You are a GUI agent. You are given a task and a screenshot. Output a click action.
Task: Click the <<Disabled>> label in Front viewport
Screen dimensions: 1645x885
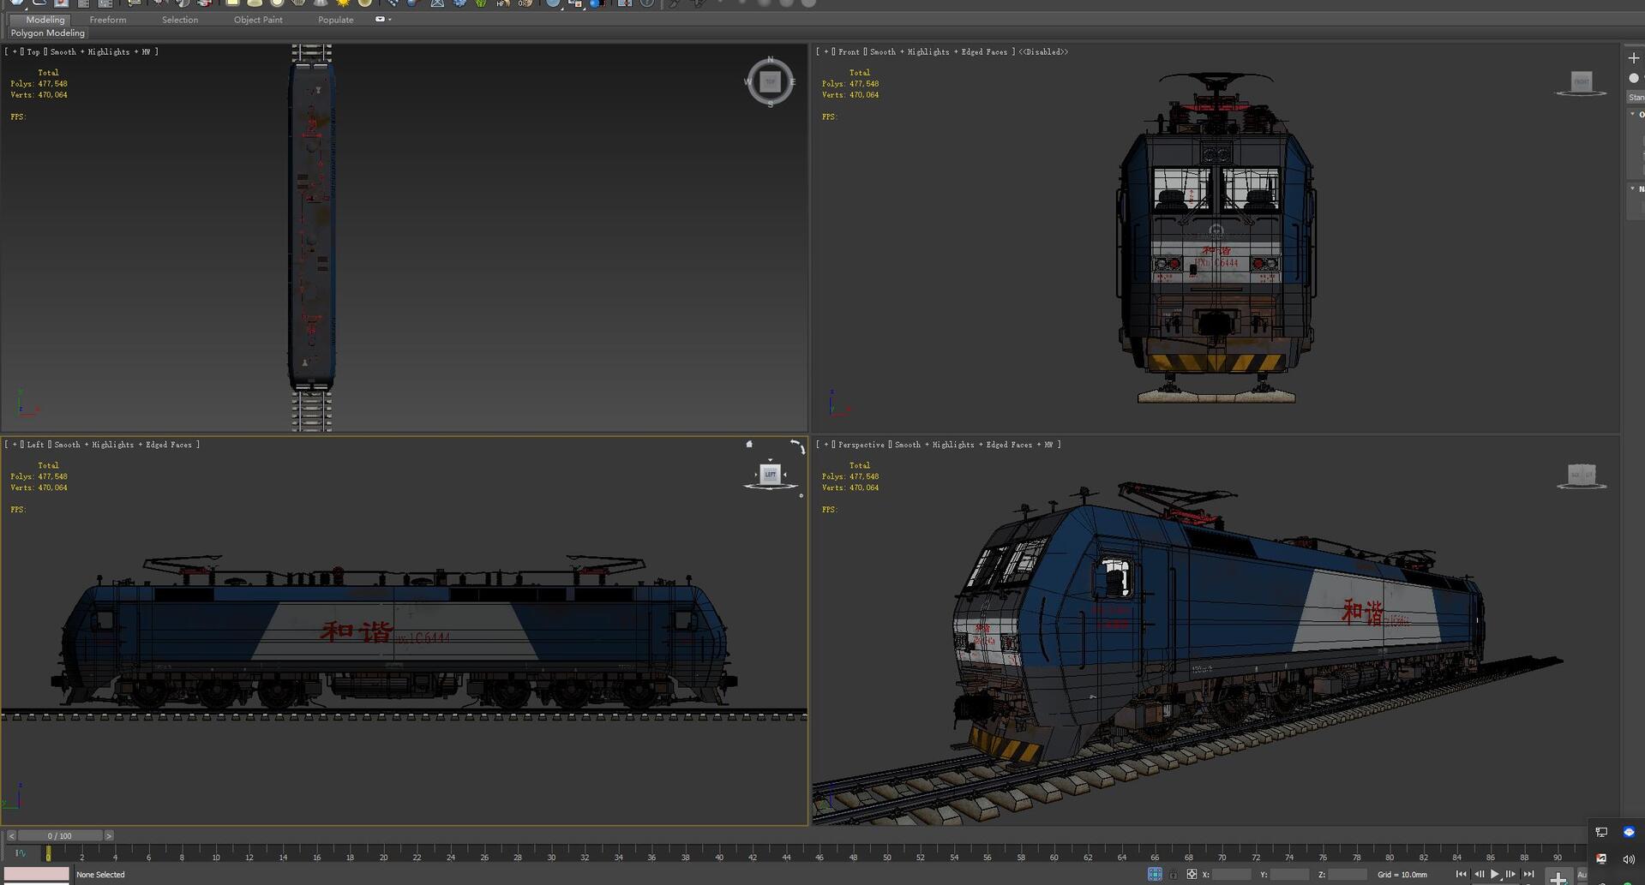point(1043,51)
